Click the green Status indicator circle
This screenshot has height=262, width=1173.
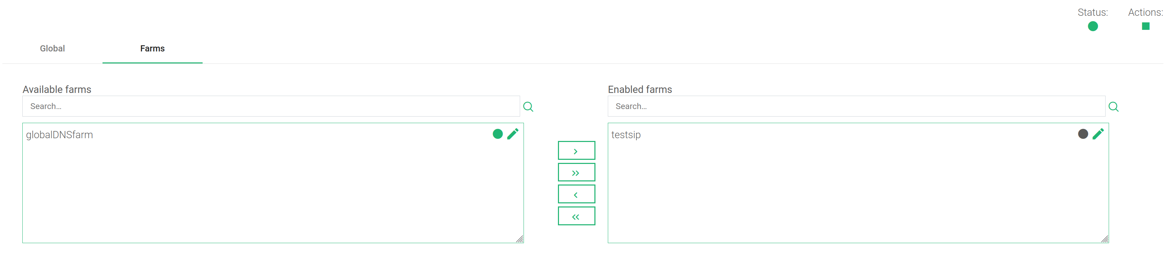click(x=1093, y=26)
